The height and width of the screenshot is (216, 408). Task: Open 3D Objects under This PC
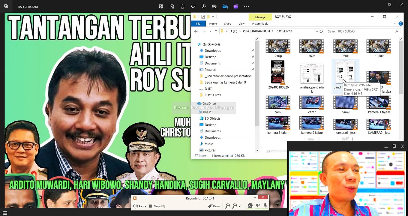pos(212,118)
